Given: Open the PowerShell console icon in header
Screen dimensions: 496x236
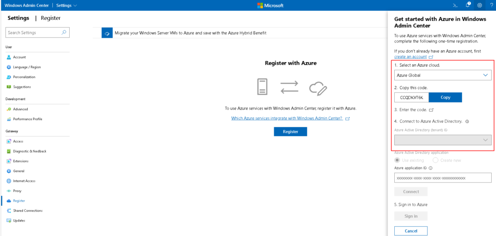Looking at the screenshot, I should 455,5.
